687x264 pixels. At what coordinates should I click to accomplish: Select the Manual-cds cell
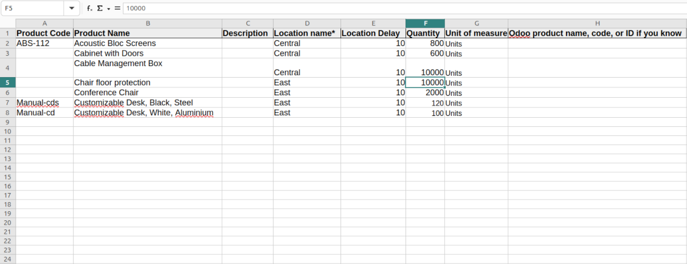[44, 103]
